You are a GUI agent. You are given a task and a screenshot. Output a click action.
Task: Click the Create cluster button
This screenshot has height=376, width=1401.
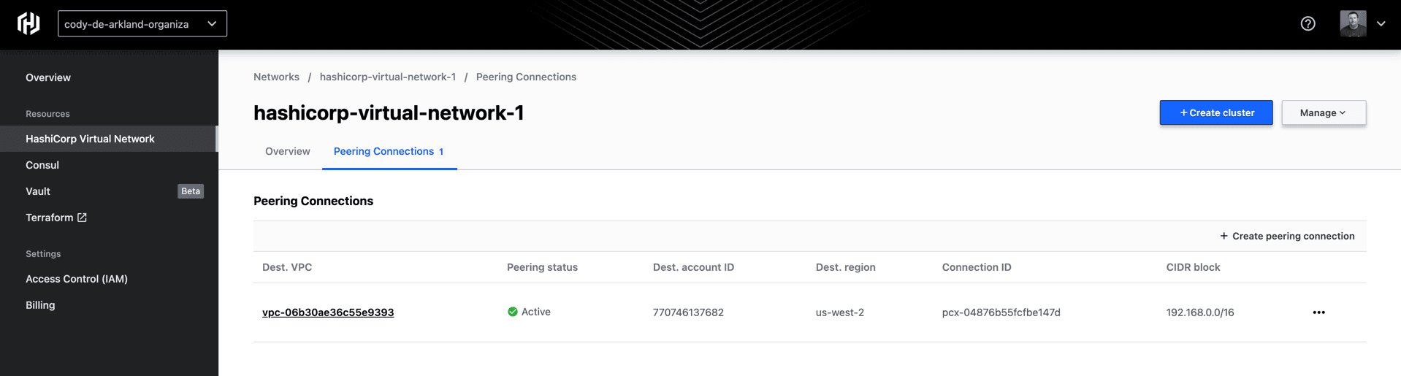tap(1215, 112)
